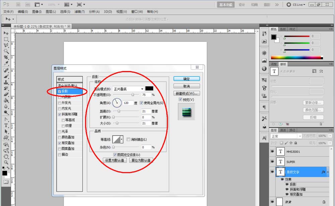Select the Paint Bucket tool

click(x=6, y=100)
